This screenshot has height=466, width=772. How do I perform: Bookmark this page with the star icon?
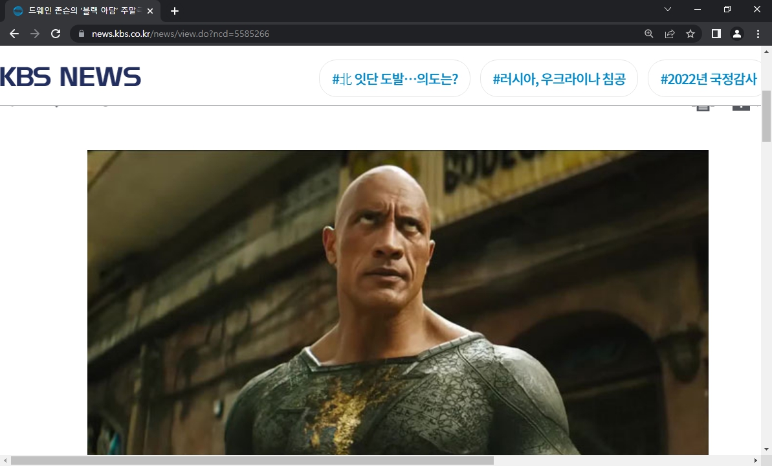[x=690, y=34]
